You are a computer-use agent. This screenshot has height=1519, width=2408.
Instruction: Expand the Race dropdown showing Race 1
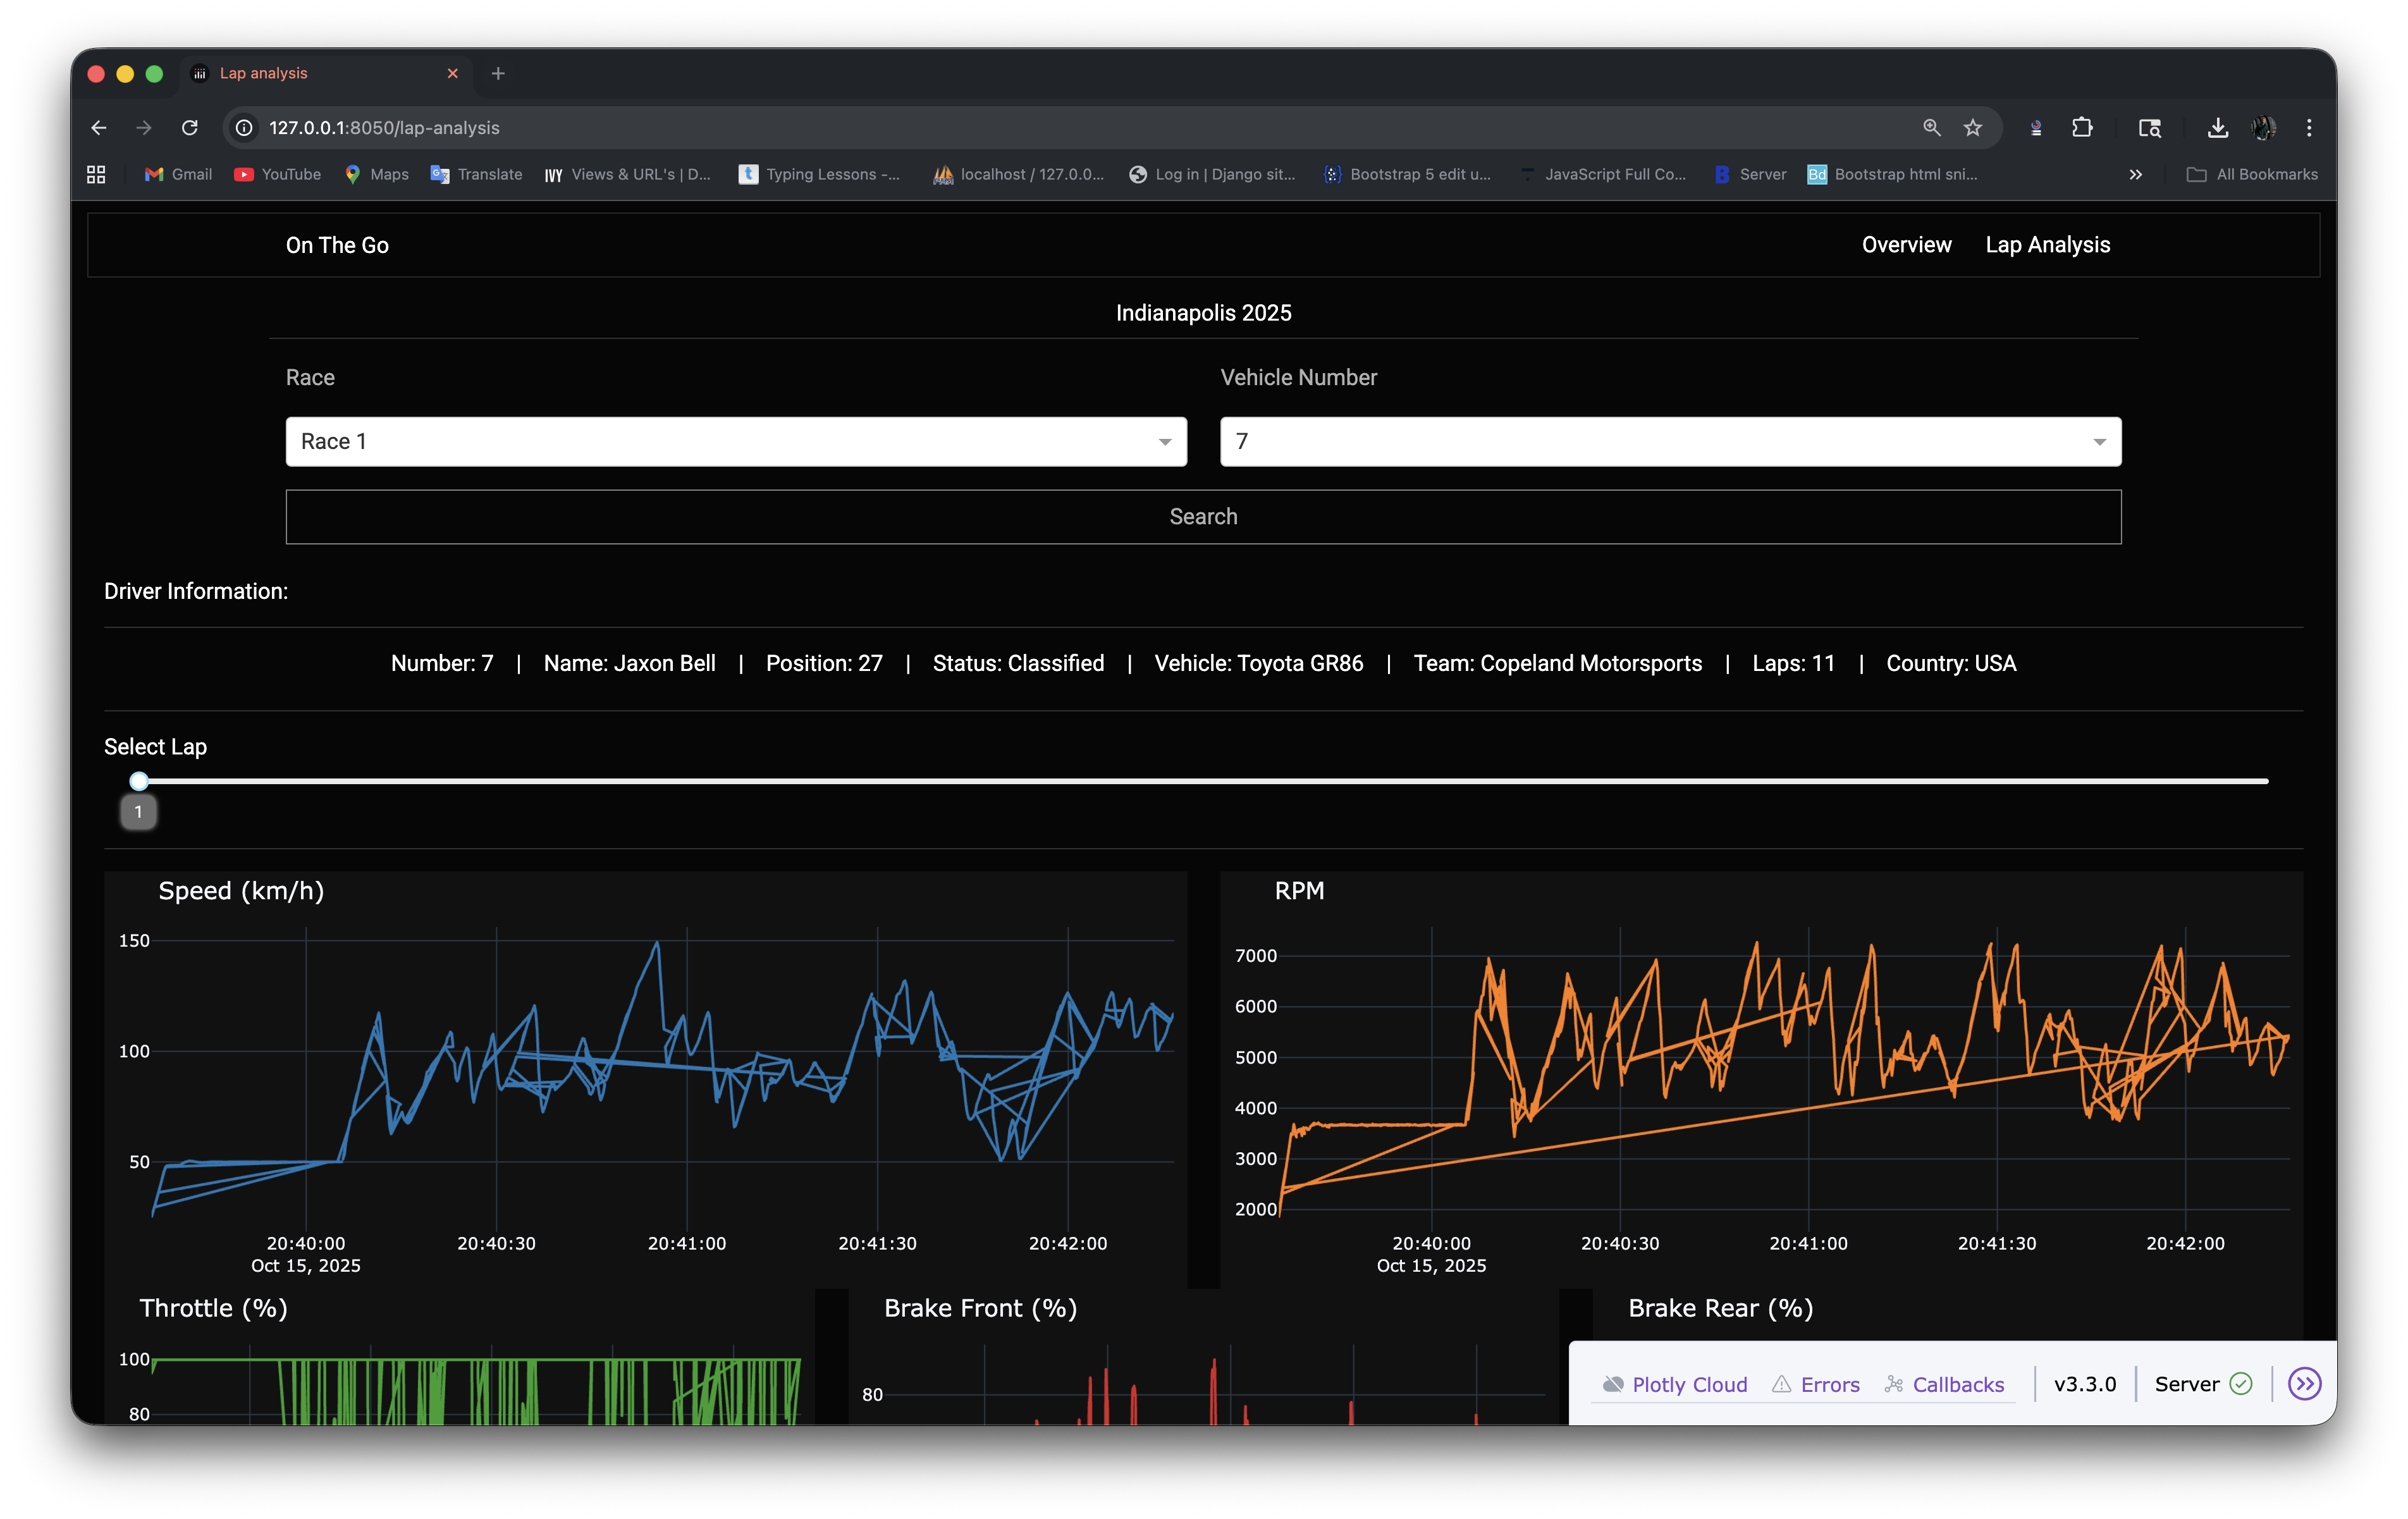click(x=736, y=441)
